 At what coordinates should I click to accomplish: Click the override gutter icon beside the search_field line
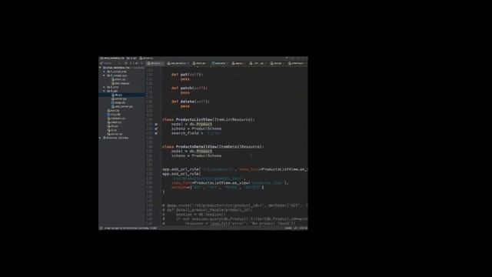tap(156, 133)
